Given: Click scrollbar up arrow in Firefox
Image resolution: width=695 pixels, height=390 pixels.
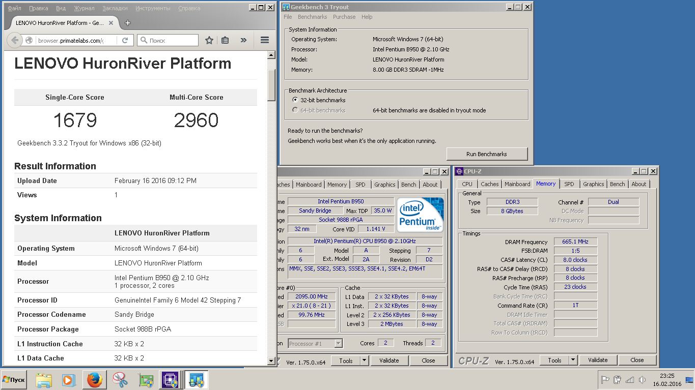Looking at the screenshot, I should point(271,55).
